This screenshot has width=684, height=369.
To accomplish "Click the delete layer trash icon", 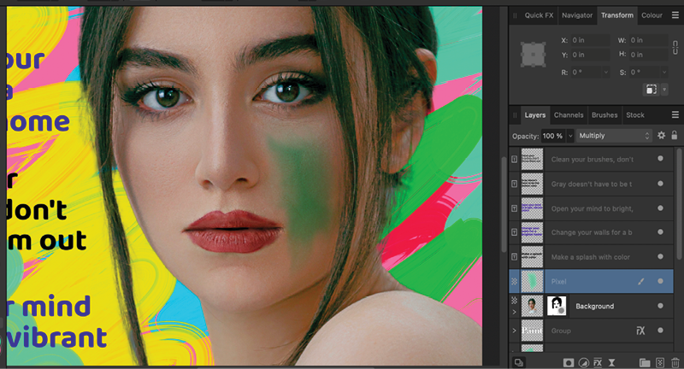I will pyautogui.click(x=675, y=362).
